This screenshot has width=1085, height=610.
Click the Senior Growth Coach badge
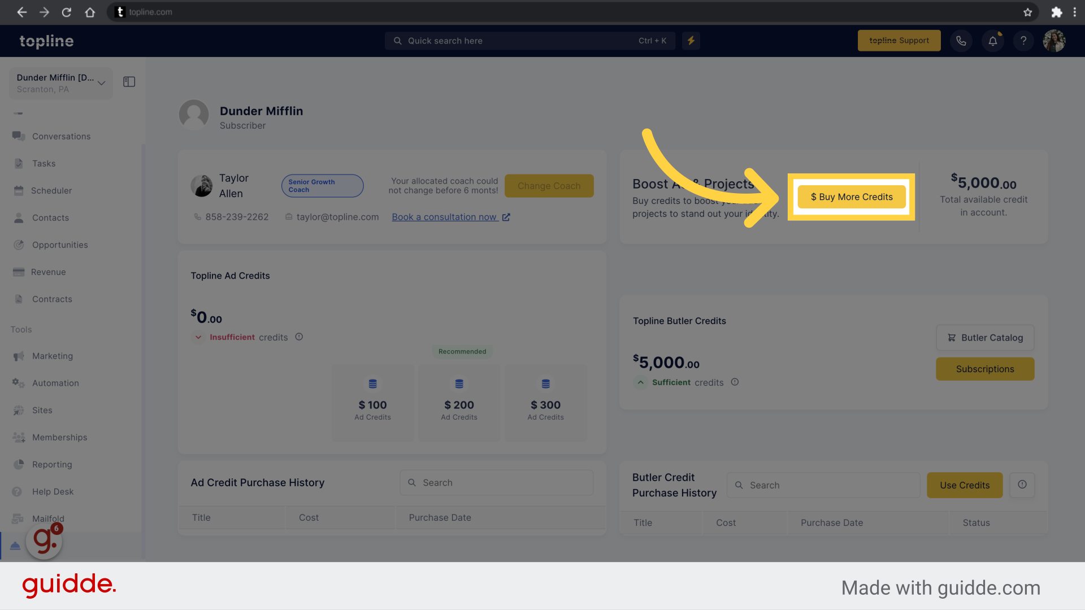pos(322,186)
